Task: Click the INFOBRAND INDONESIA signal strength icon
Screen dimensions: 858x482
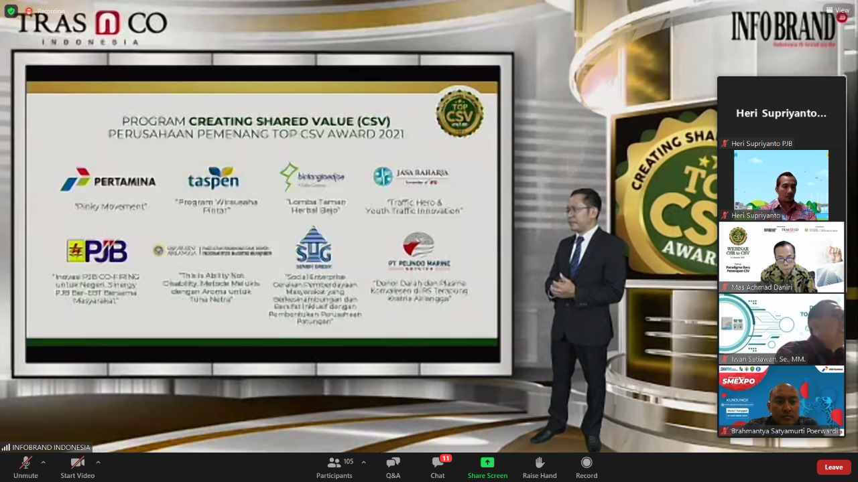Action: click(x=6, y=447)
